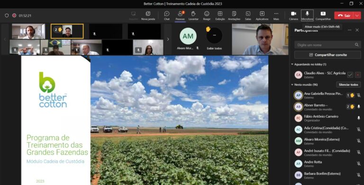The image size is (364, 185).
Task: Focus the 'Digite um nome' search field
Action: [x=328, y=45]
